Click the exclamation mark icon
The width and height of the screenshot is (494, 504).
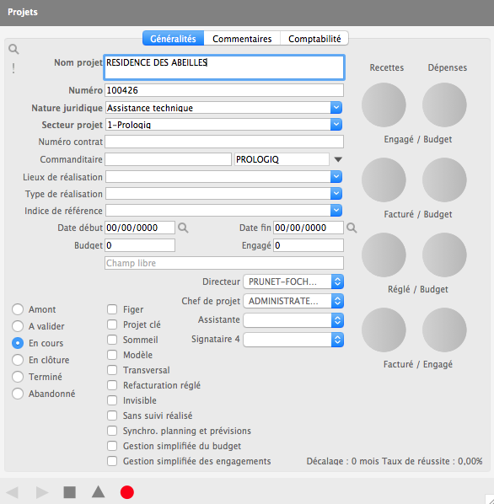tap(13, 68)
